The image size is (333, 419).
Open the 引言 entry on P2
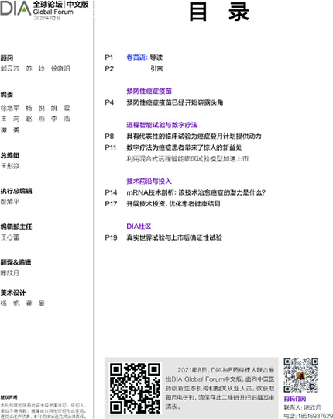click(156, 69)
